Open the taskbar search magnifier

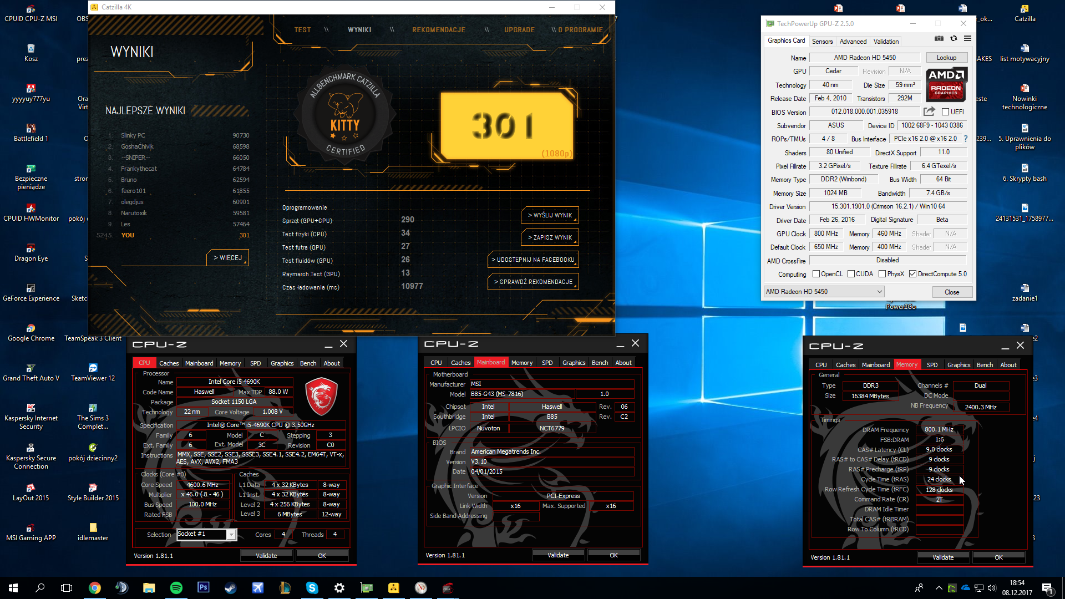(40, 588)
